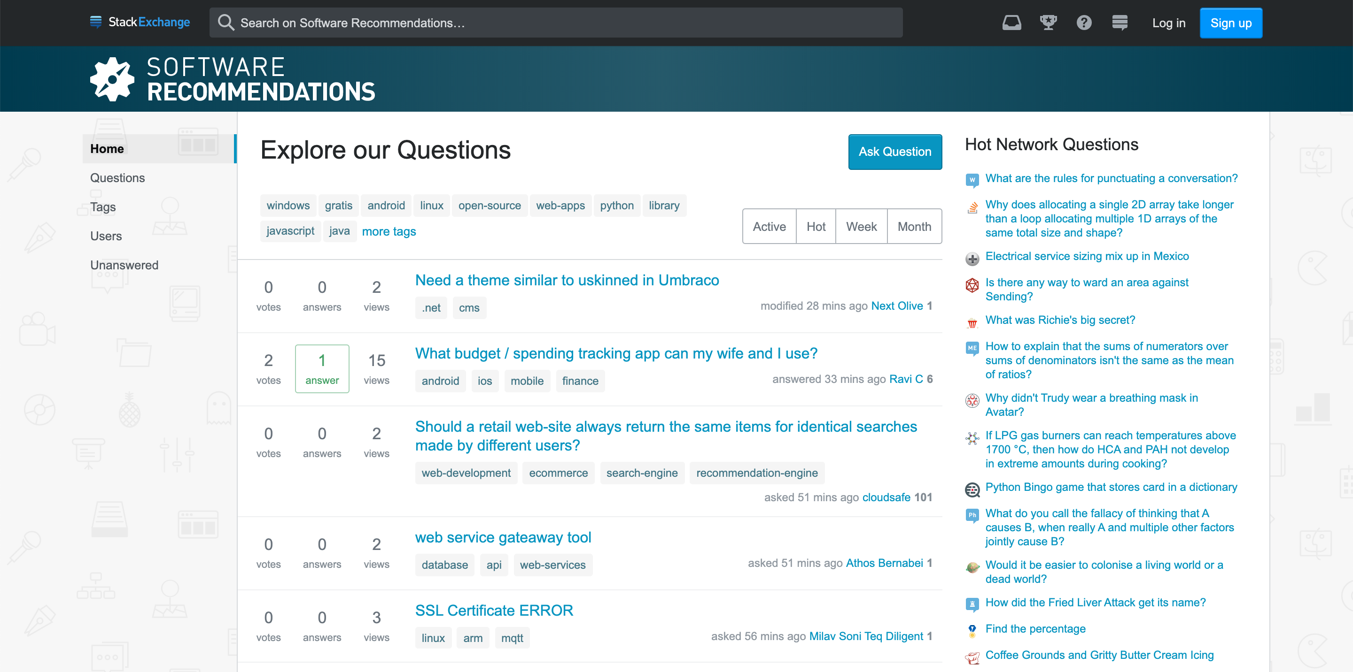
Task: Select the Hot sort tab
Action: pos(816,227)
